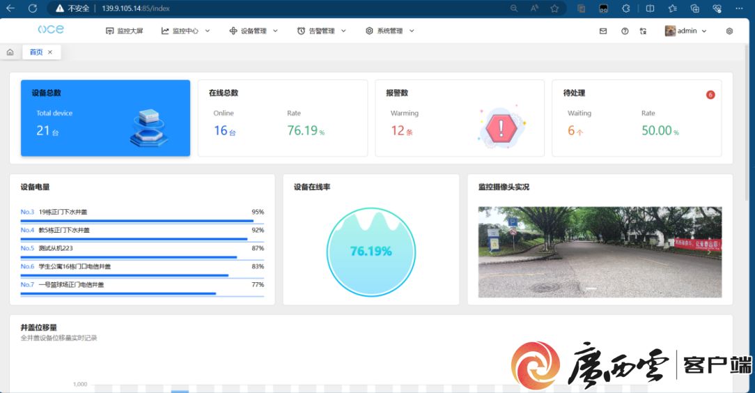Bookmark page with the star icon
755x393 pixels.
tap(554, 8)
